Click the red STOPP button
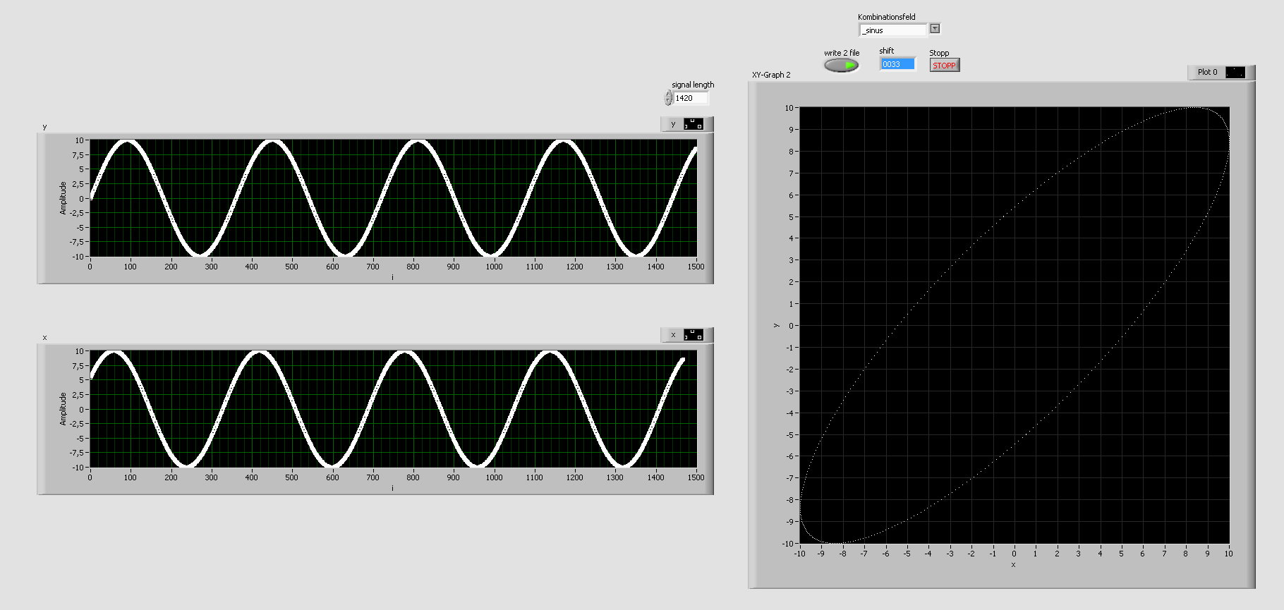This screenshot has width=1284, height=610. click(x=944, y=66)
